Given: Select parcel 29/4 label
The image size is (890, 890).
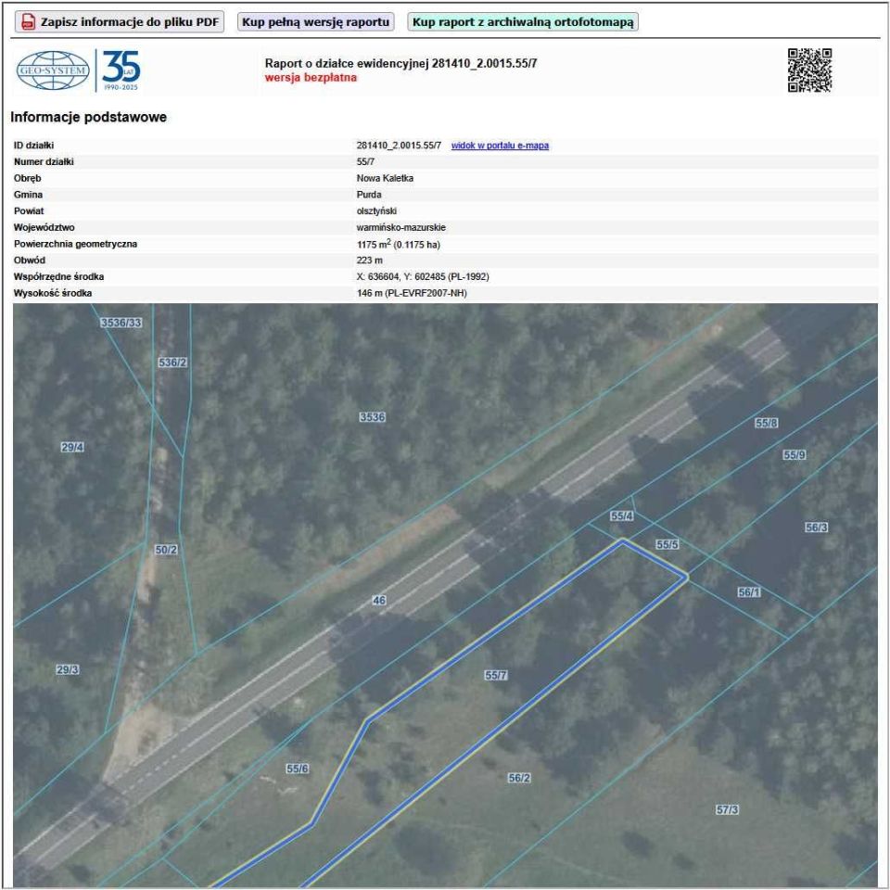Looking at the screenshot, I should point(72,447).
